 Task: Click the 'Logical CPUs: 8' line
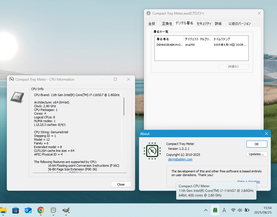click(45, 117)
